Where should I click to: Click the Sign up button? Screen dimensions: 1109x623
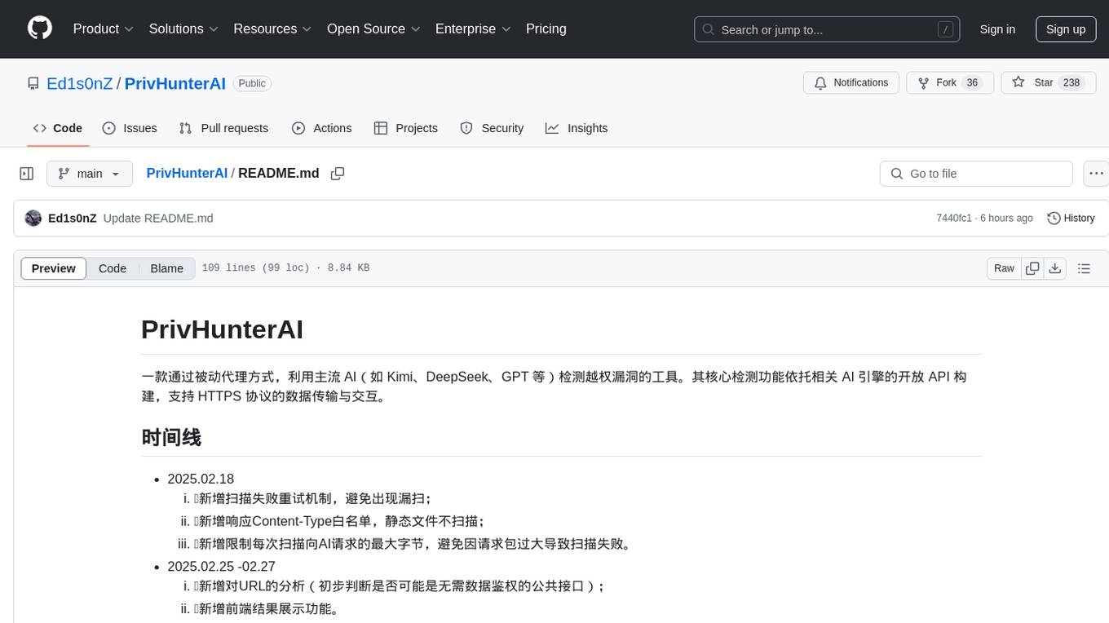click(x=1066, y=29)
